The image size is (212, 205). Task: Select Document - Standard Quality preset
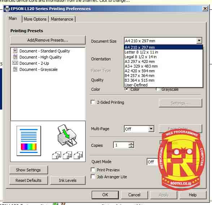[45, 51]
